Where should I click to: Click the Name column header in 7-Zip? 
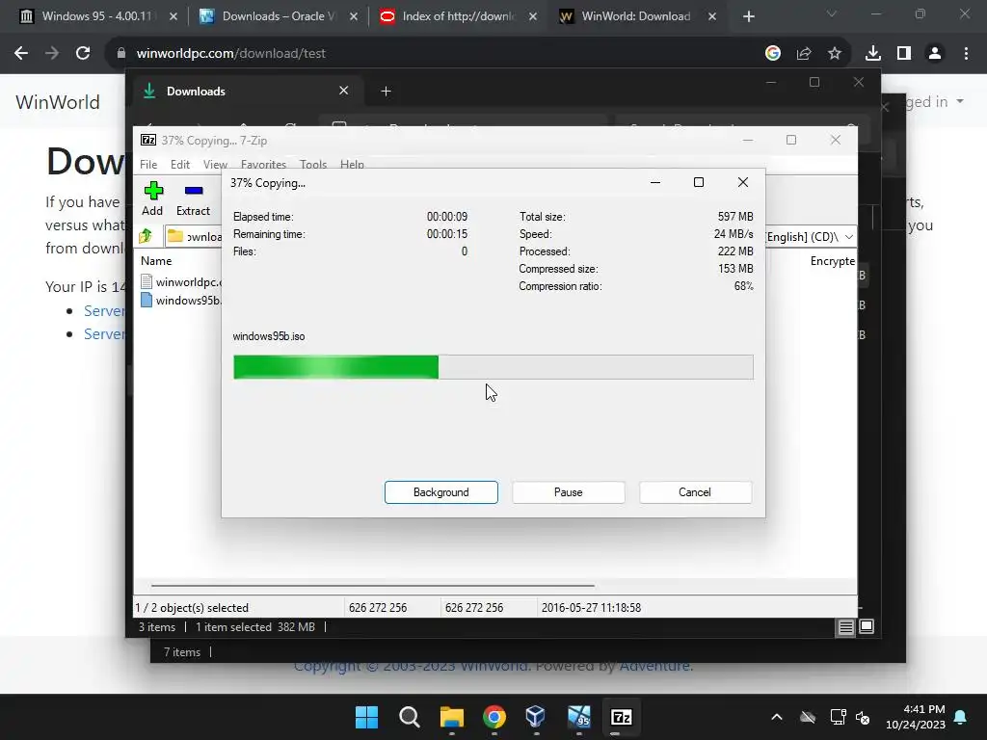pos(156,260)
